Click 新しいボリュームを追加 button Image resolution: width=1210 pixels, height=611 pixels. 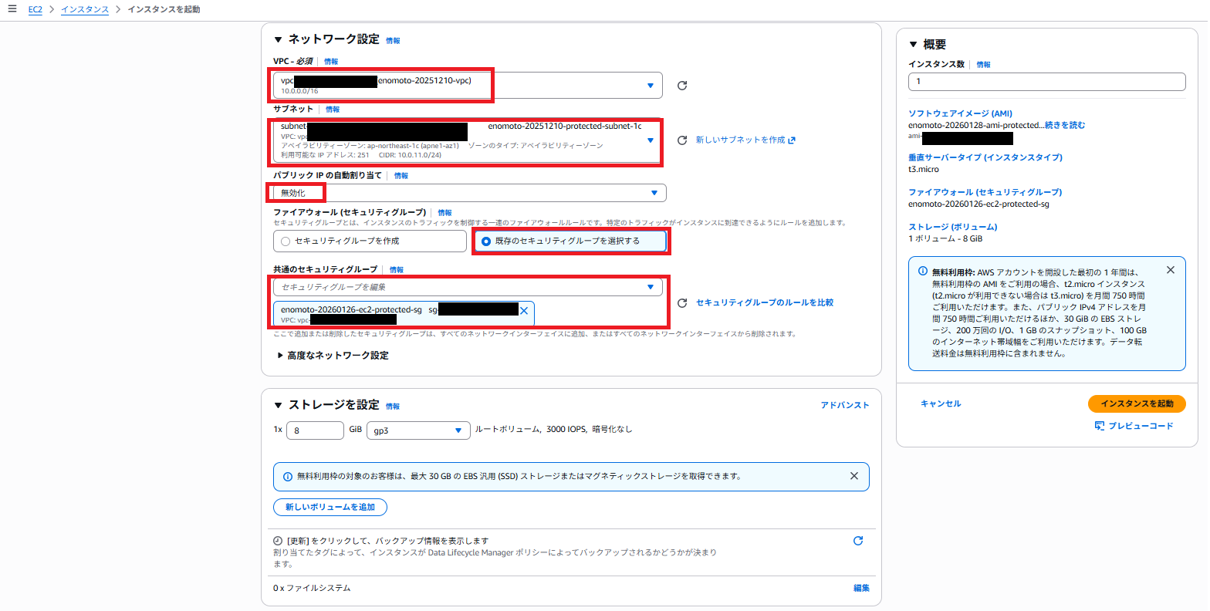tap(330, 507)
